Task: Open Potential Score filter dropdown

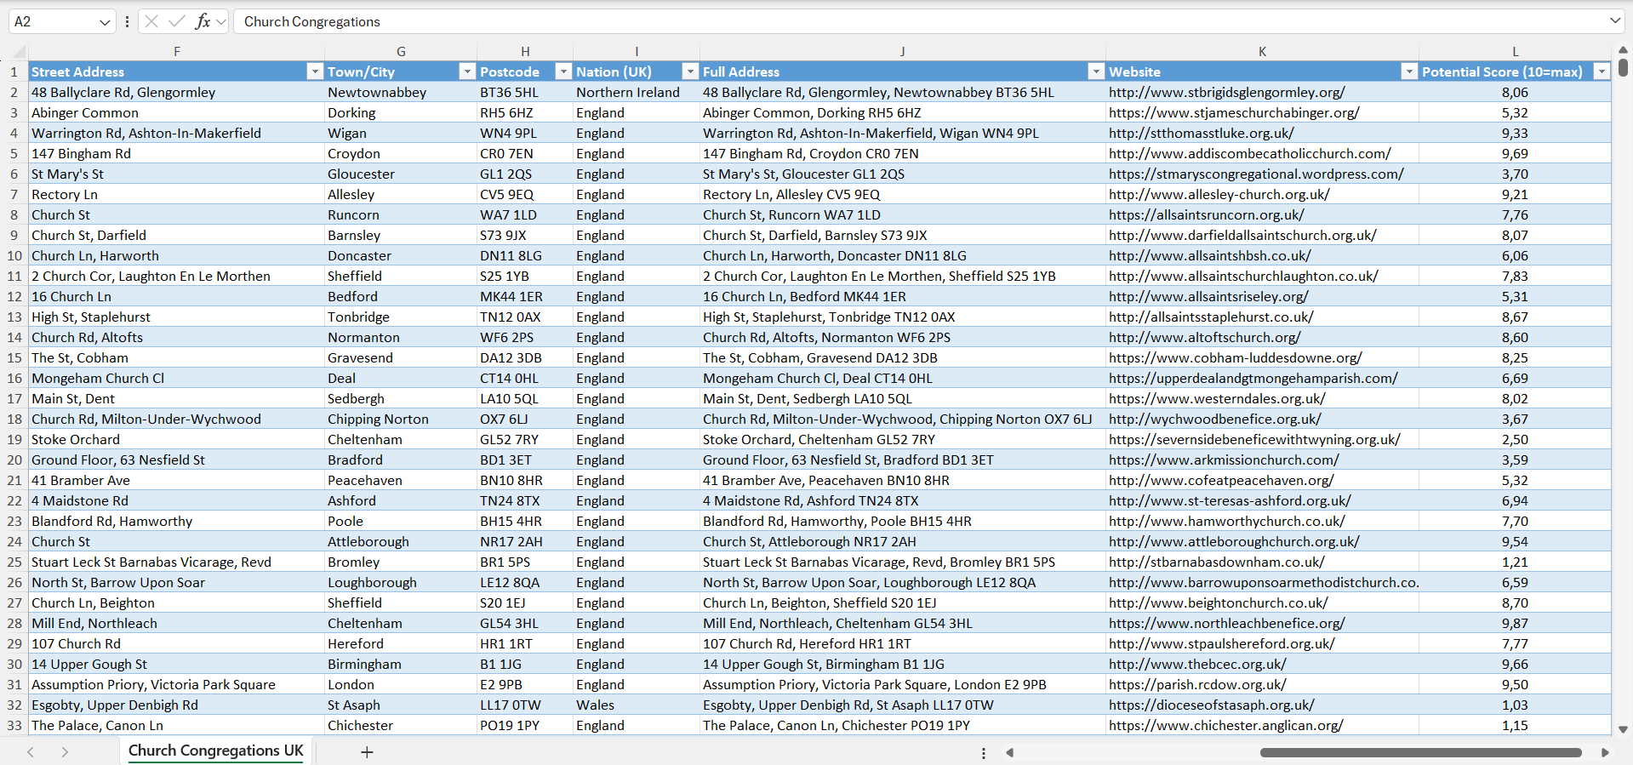Action: click(1602, 71)
